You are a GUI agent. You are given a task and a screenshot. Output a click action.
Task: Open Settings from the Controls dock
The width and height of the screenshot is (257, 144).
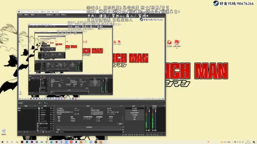point(135,117)
